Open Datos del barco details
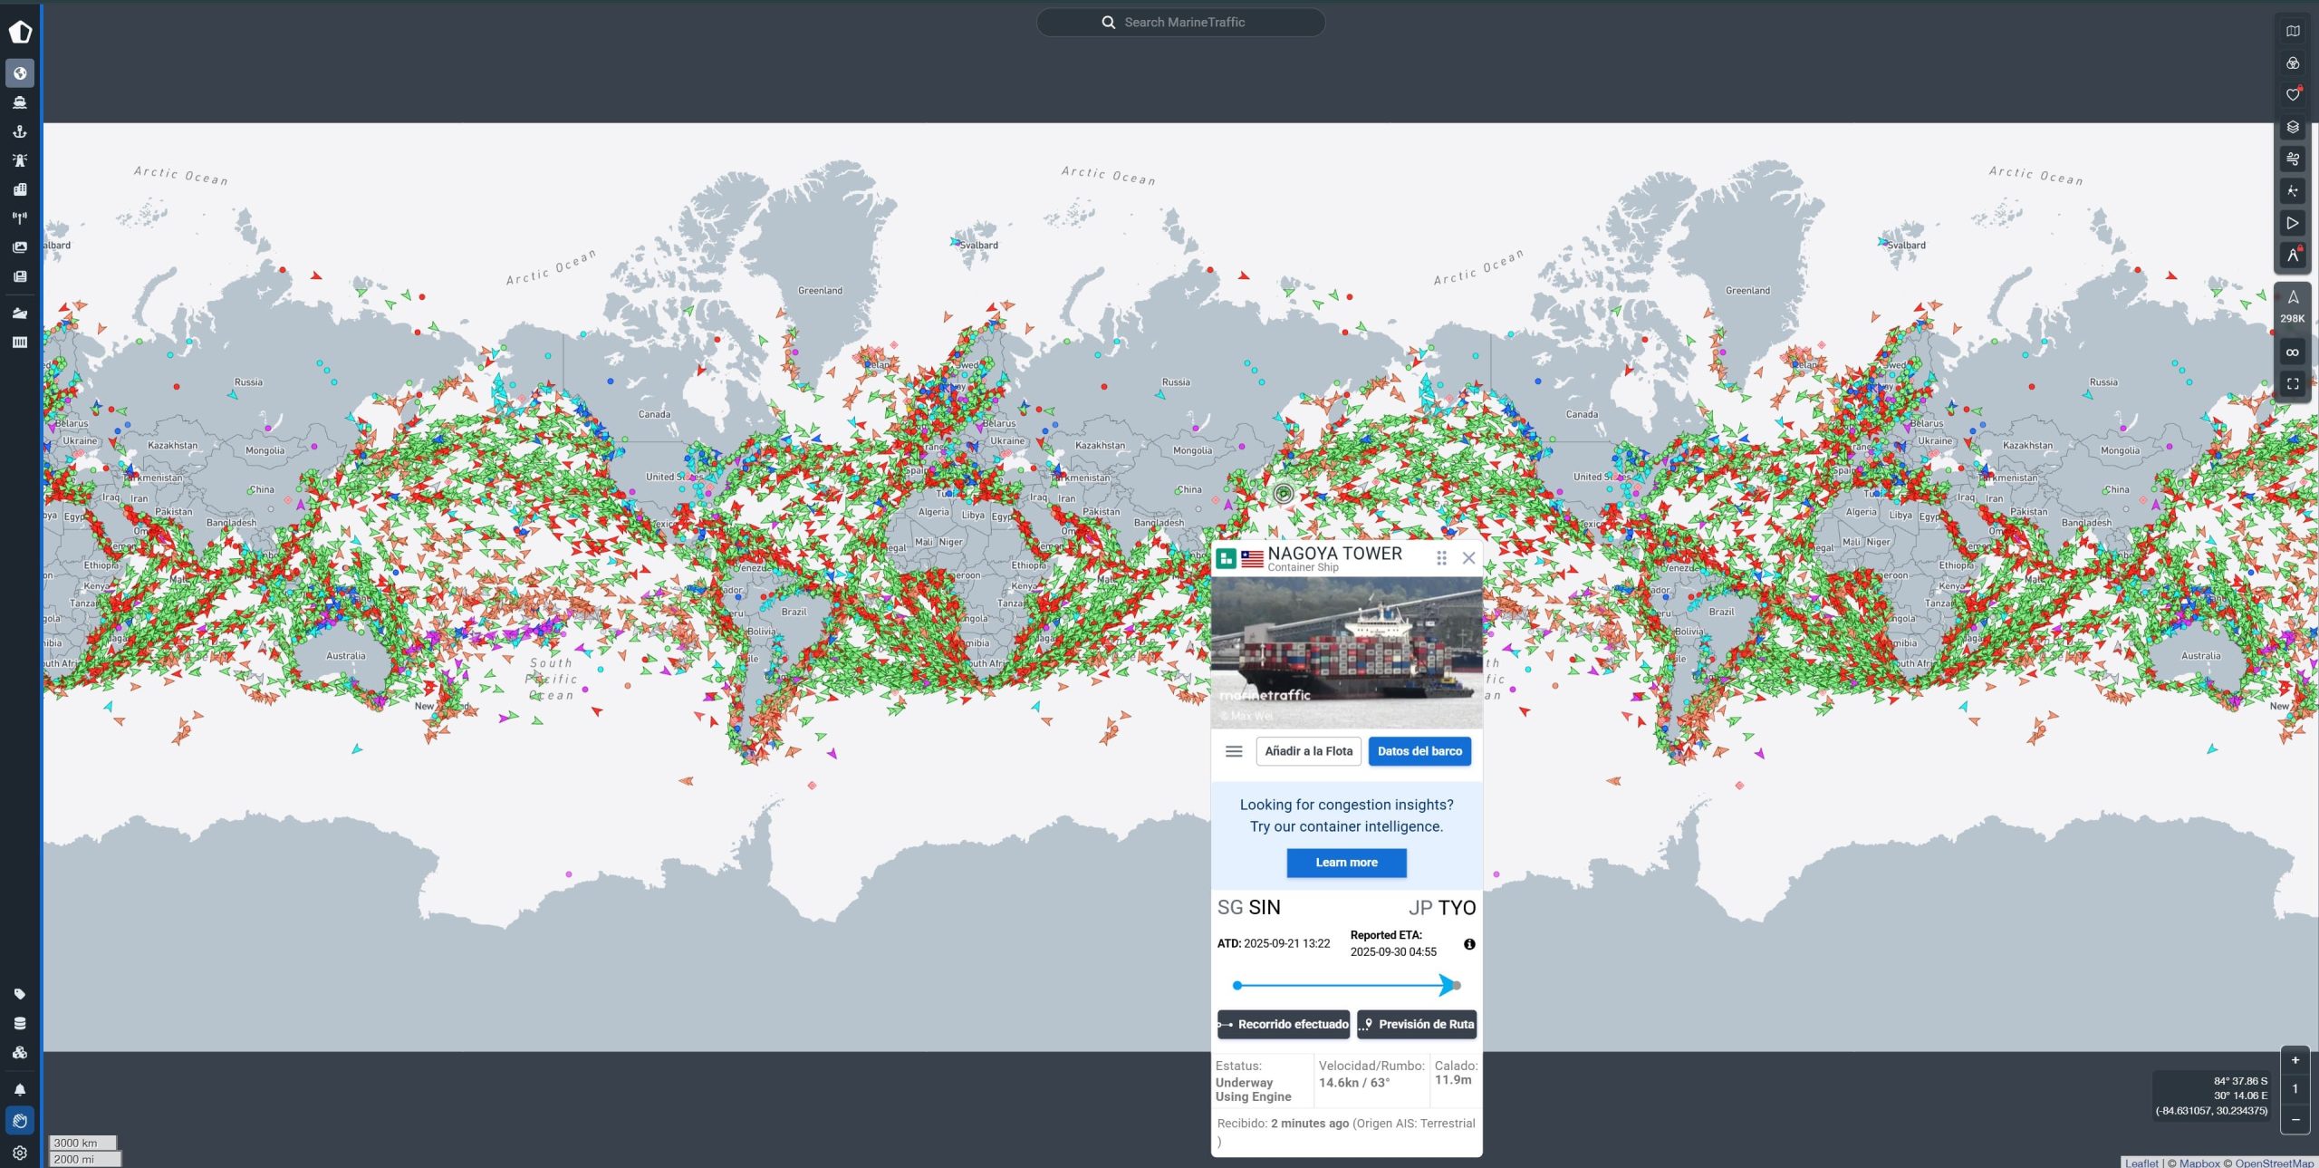 point(1419,751)
